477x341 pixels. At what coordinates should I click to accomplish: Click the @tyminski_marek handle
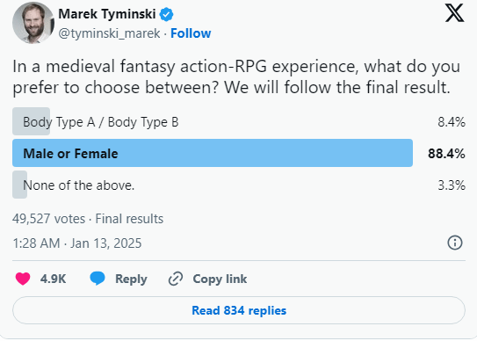click(x=109, y=33)
